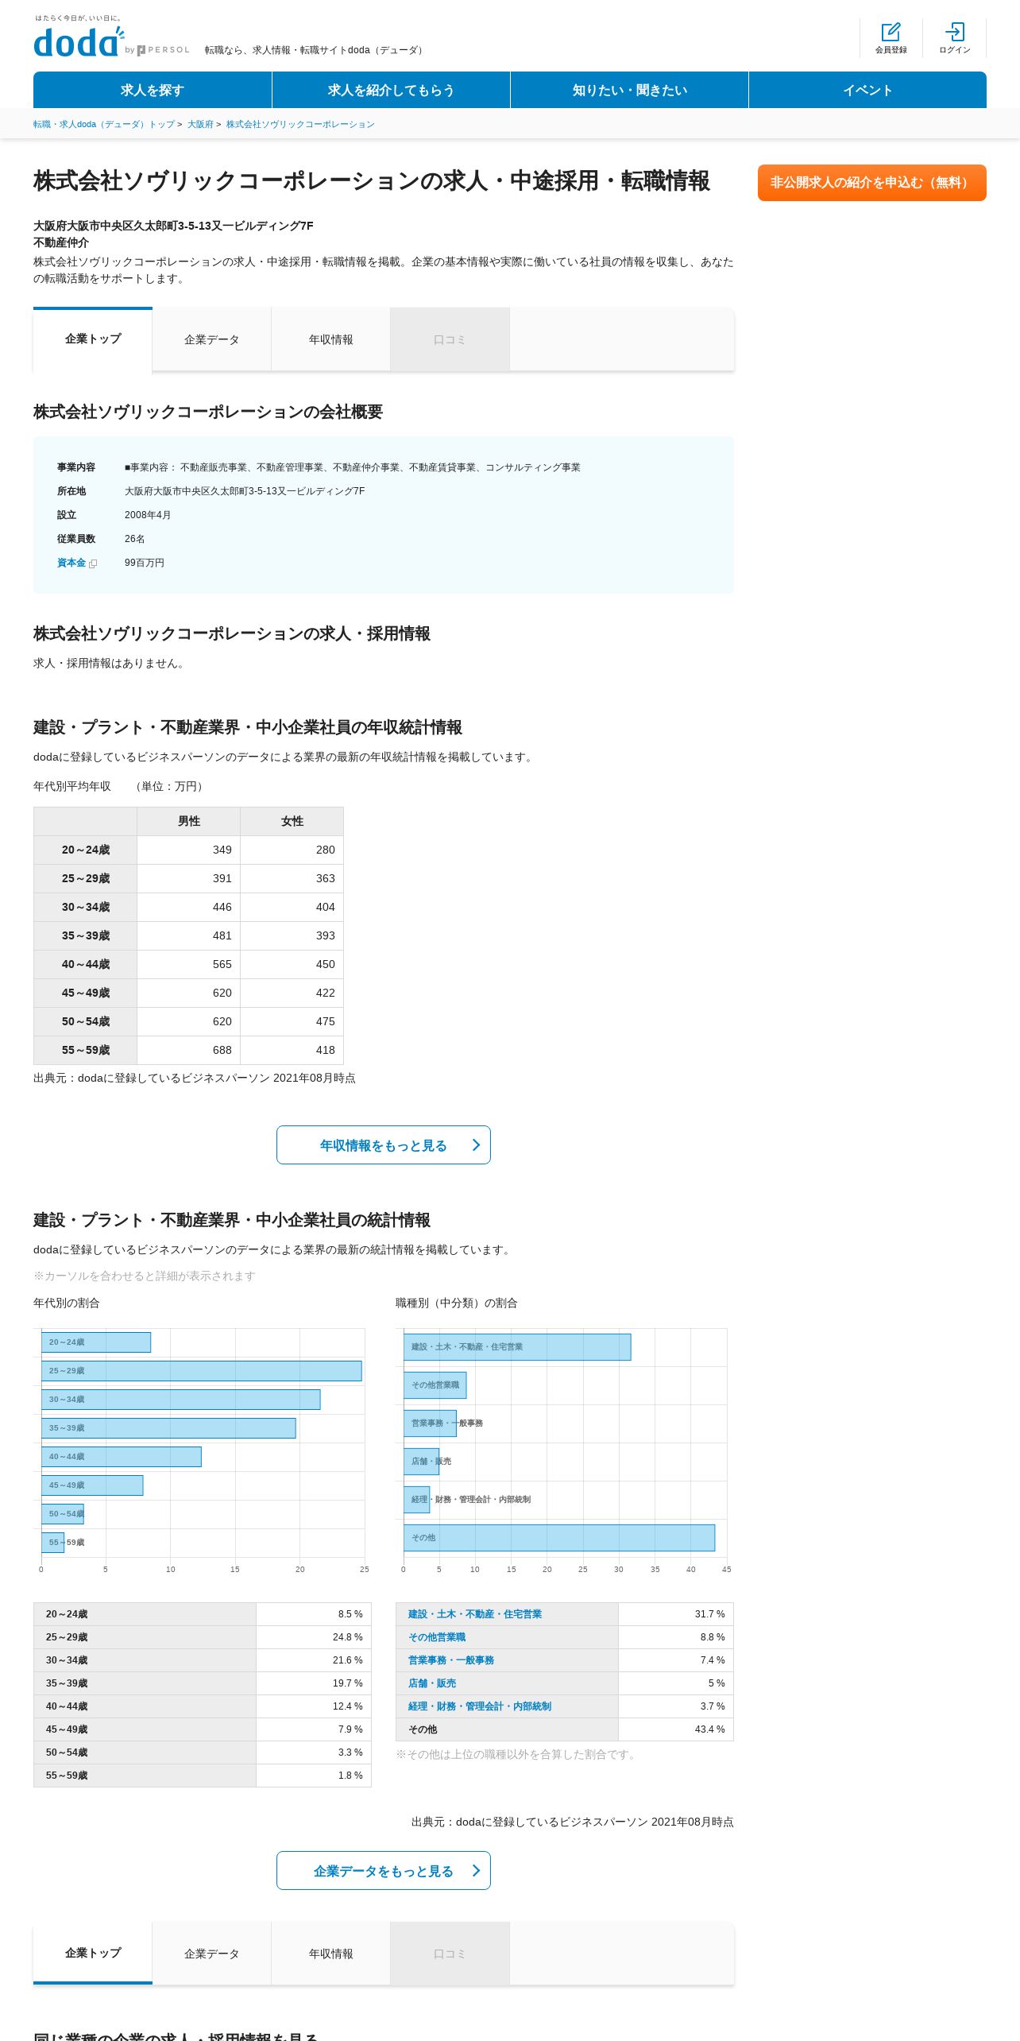Click the 40～44歳 salary row header
Viewport: 1020px width, 2041px height.
point(86,965)
